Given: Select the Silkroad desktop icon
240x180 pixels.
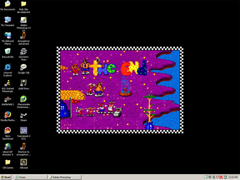Looking at the screenshot, I should (24, 162).
